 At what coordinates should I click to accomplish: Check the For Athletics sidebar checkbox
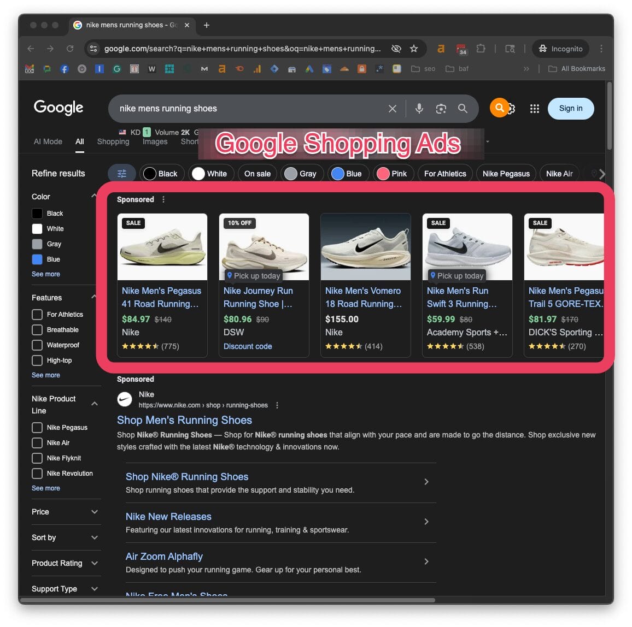37,315
